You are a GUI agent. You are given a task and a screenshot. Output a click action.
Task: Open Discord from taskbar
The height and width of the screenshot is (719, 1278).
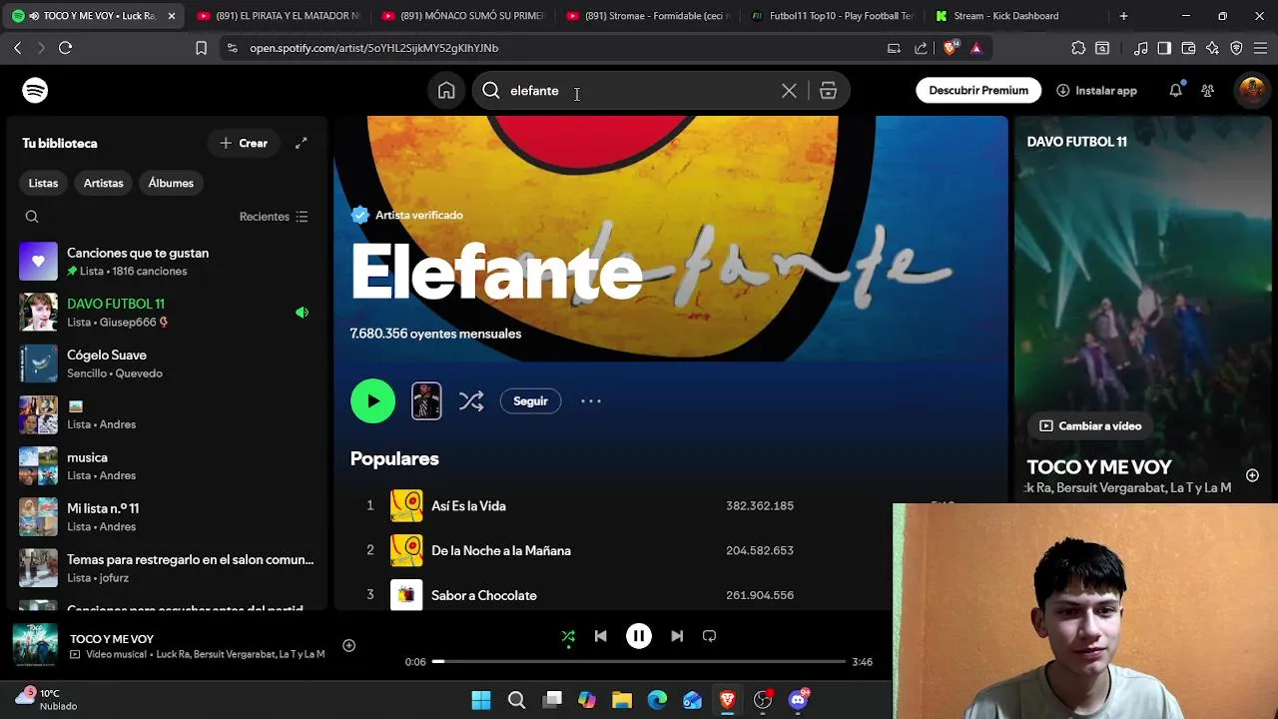click(798, 700)
